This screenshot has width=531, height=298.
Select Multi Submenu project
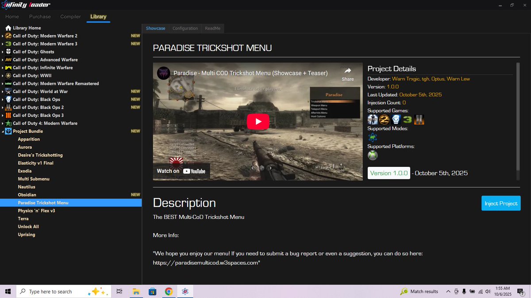point(34,179)
